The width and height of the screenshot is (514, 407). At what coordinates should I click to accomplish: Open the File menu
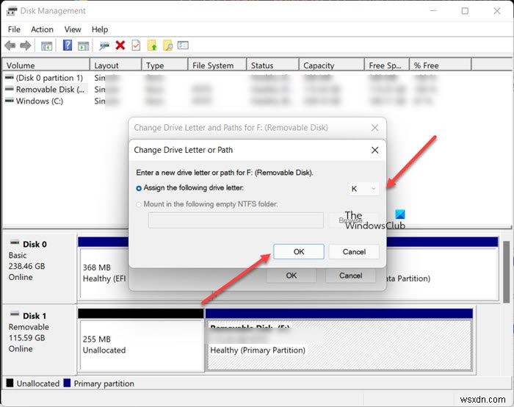tap(14, 29)
